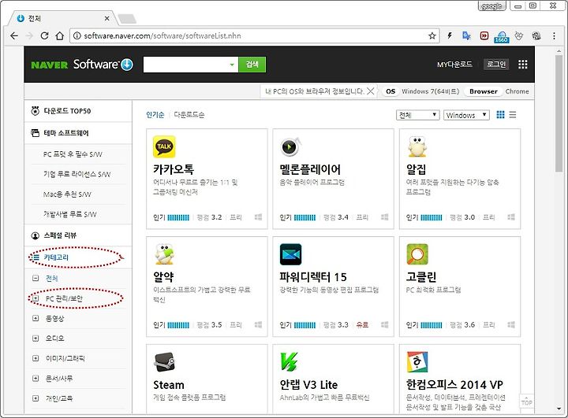Open the KakaoTalk app icon

coord(164,146)
